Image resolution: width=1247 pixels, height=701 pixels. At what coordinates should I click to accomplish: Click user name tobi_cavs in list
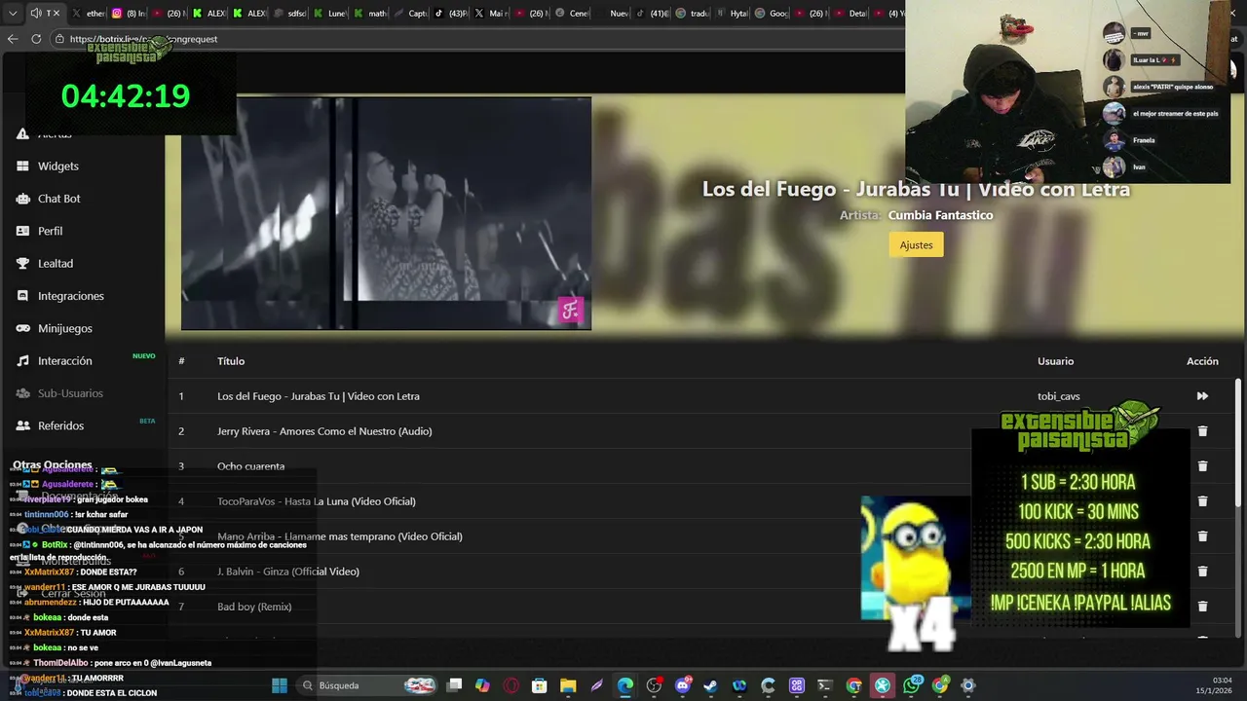point(1058,396)
